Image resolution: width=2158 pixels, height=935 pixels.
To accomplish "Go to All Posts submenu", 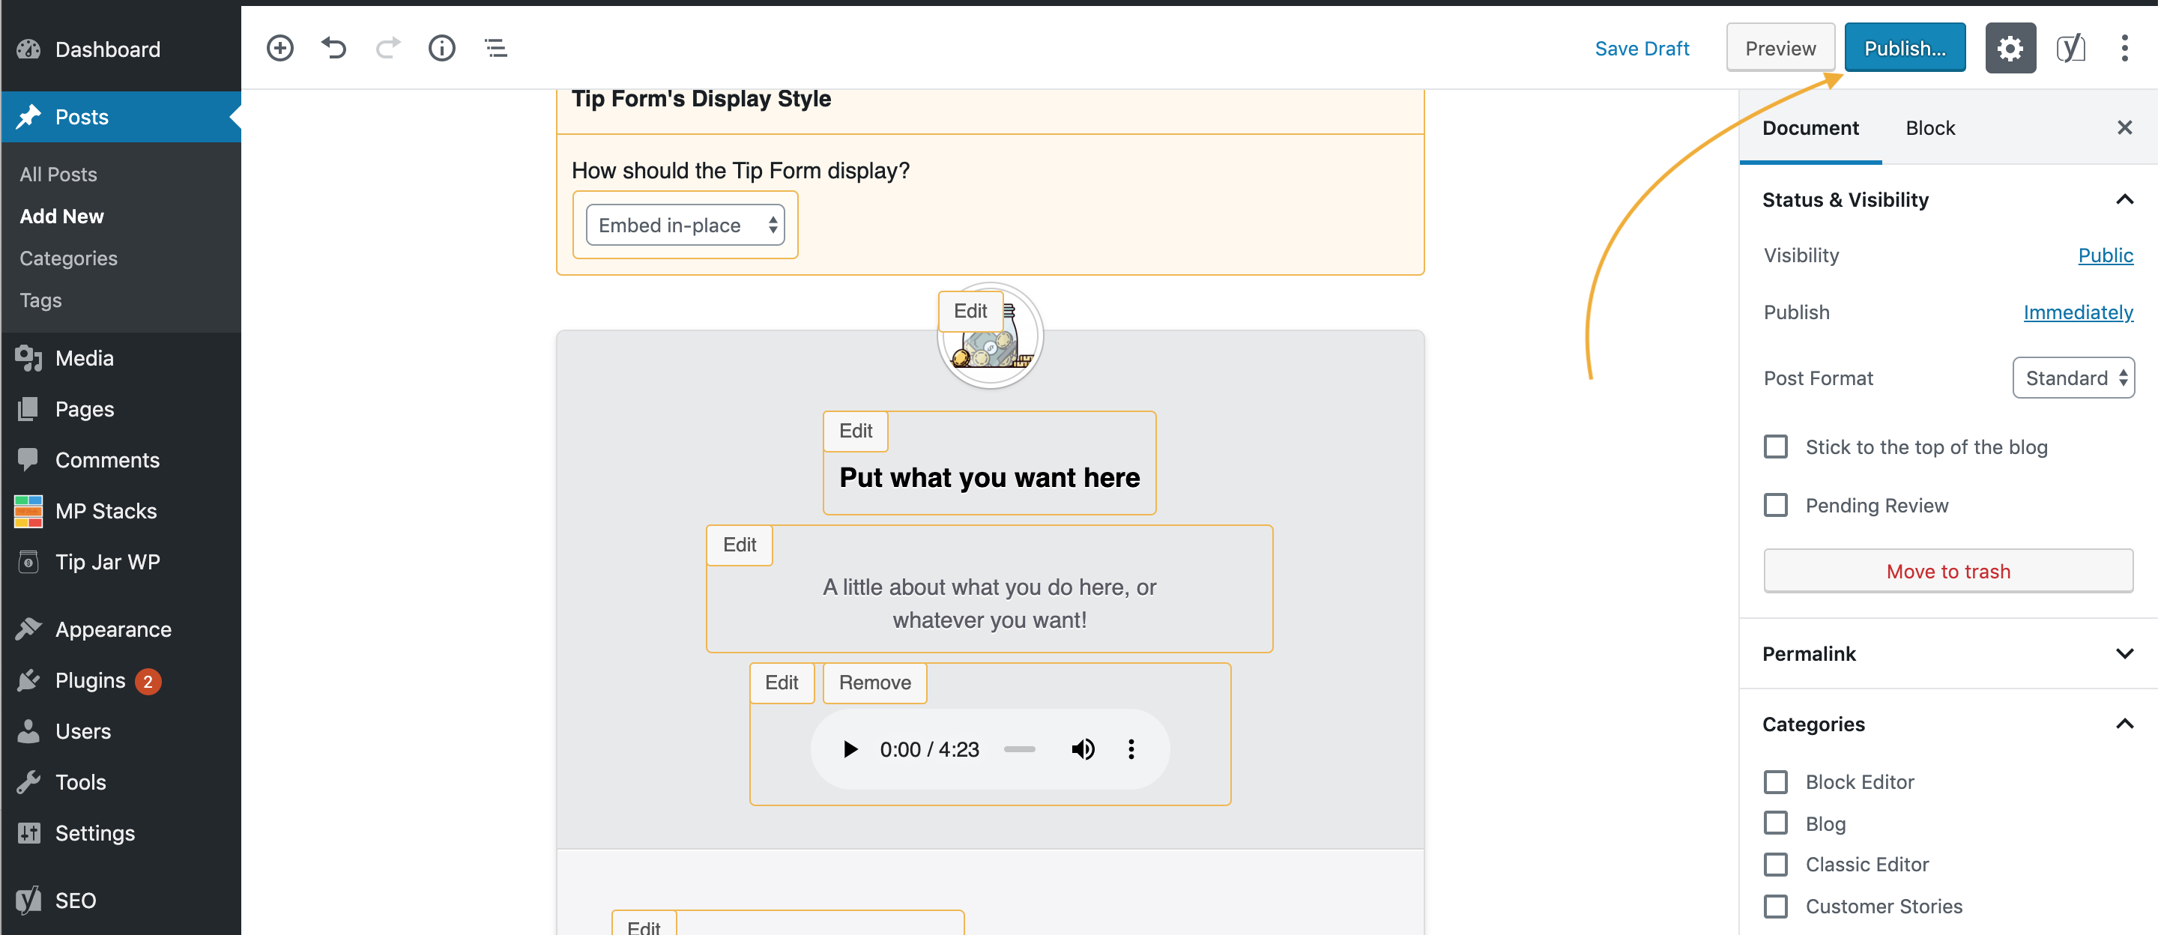I will coord(58,175).
